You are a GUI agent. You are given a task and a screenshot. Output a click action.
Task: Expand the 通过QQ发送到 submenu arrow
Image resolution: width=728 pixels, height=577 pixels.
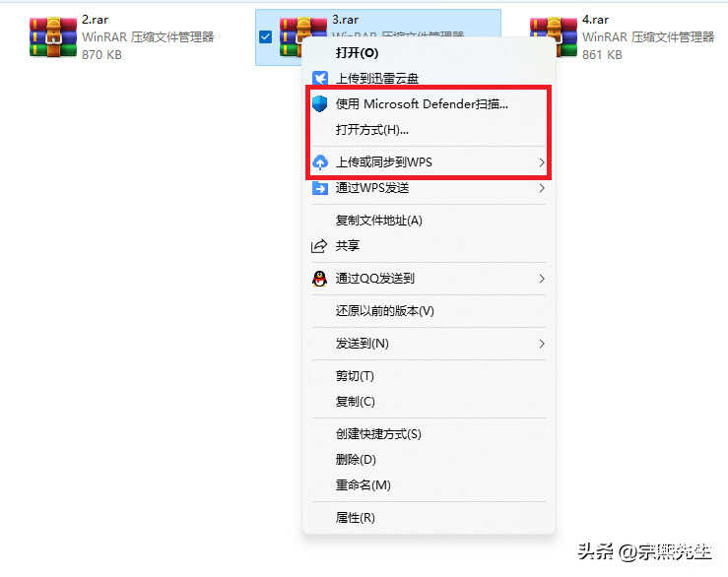pyautogui.click(x=542, y=279)
